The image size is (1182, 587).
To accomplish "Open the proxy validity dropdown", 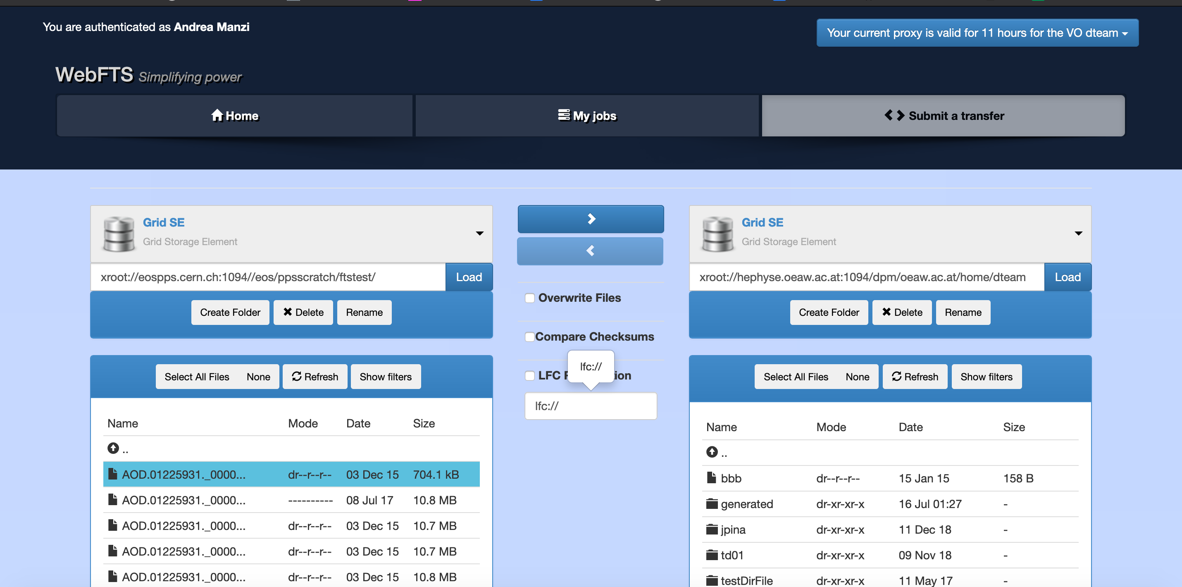I will tap(977, 33).
